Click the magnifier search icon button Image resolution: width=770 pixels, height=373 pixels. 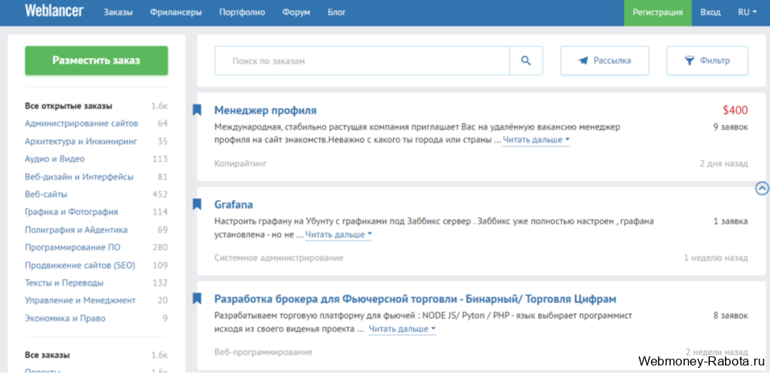(x=526, y=60)
